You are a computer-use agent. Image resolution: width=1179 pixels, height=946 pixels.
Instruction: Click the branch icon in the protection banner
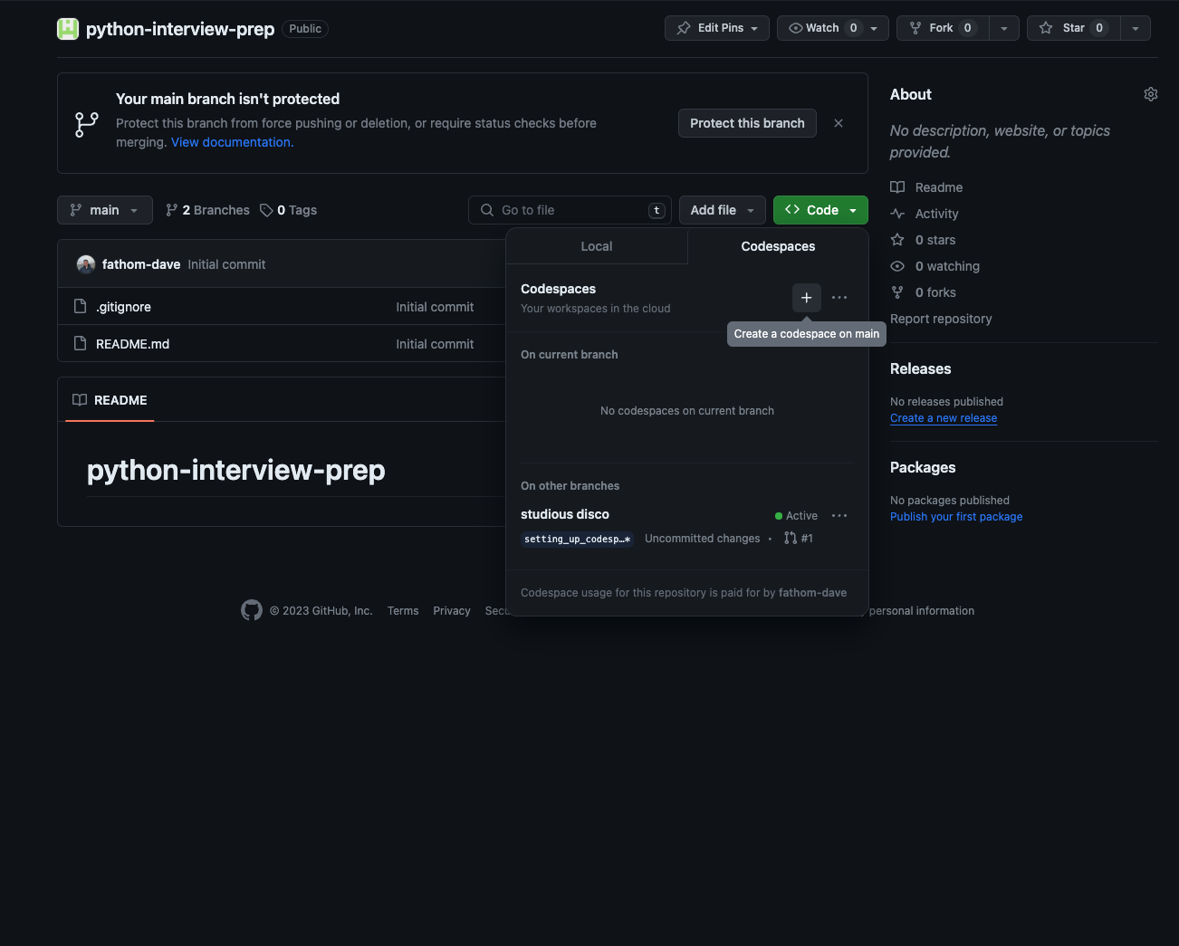(x=87, y=124)
